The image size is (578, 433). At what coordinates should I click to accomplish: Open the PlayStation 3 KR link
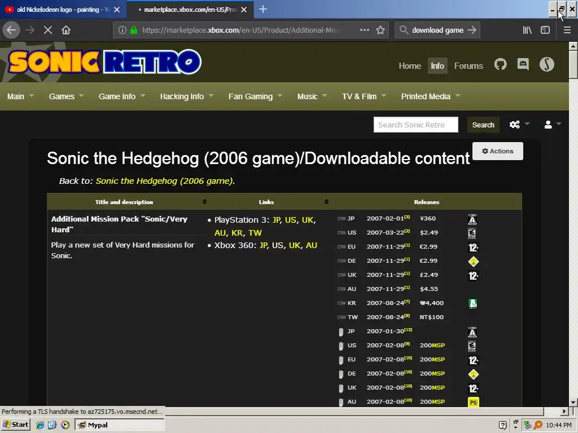click(237, 233)
